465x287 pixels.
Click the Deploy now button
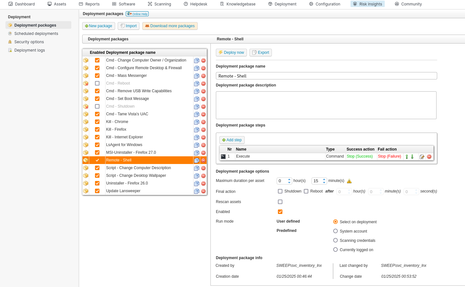pos(231,53)
